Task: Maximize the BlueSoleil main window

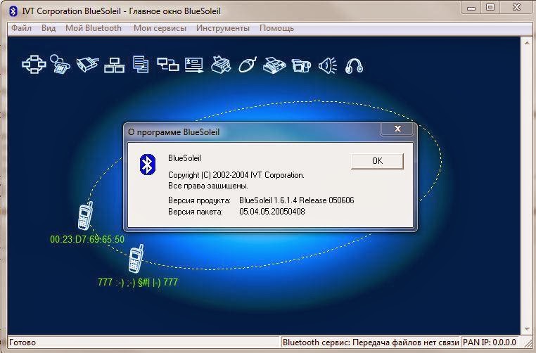Action: tap(490, 8)
